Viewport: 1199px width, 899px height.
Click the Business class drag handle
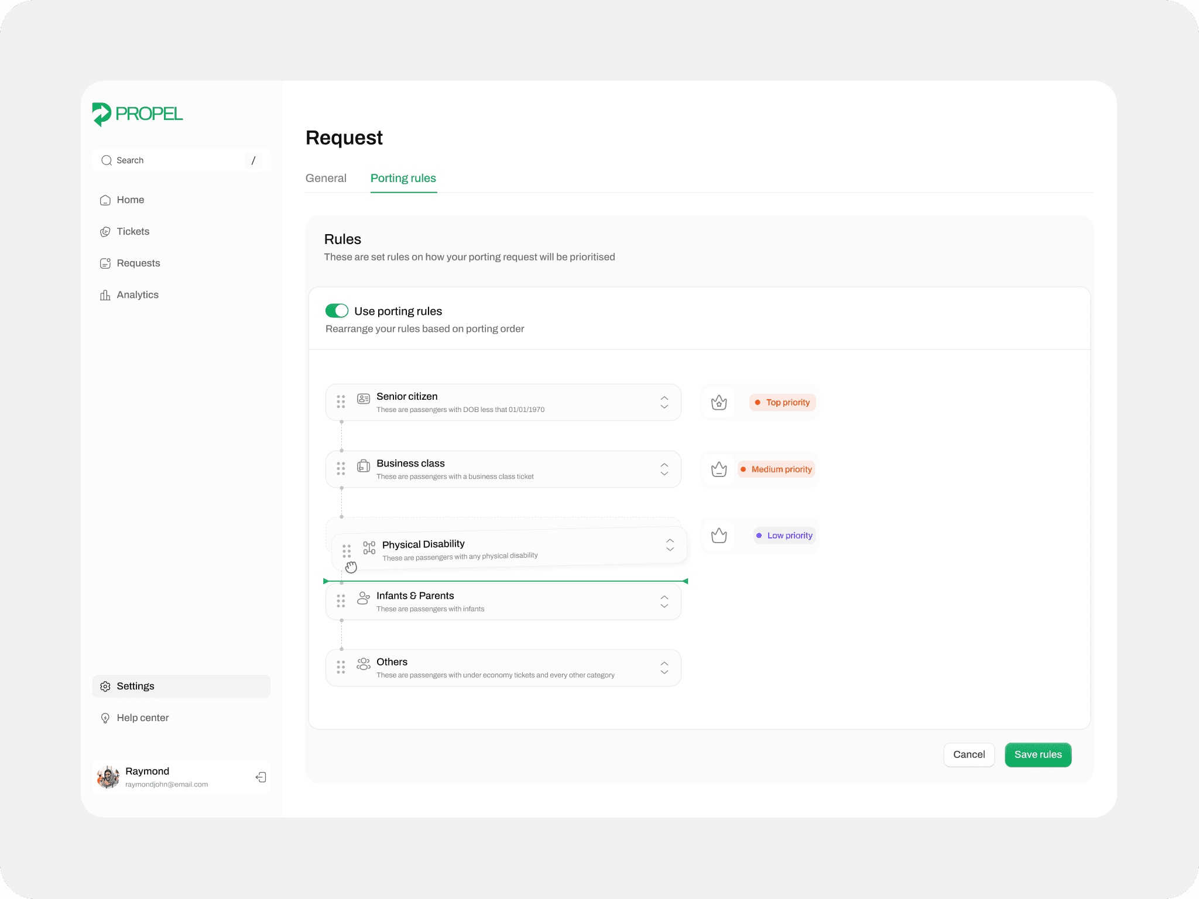click(341, 469)
